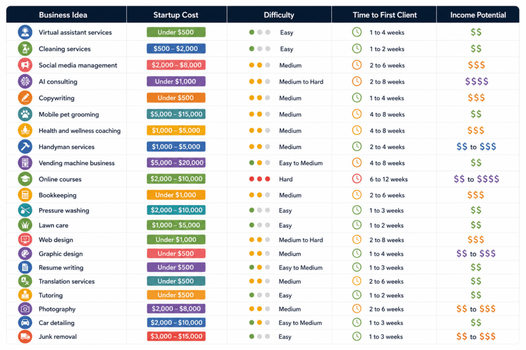This screenshot has width=526, height=350.
Task: Select the AI consulting brain icon
Action: [x=25, y=81]
